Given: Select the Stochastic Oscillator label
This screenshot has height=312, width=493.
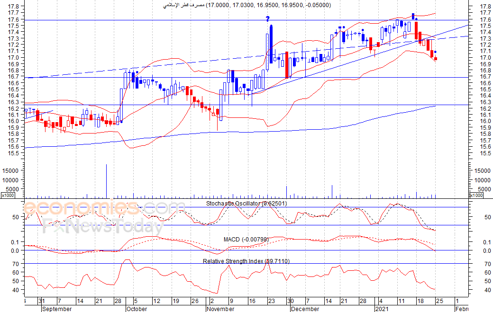Looking at the screenshot, I should (x=246, y=204).
